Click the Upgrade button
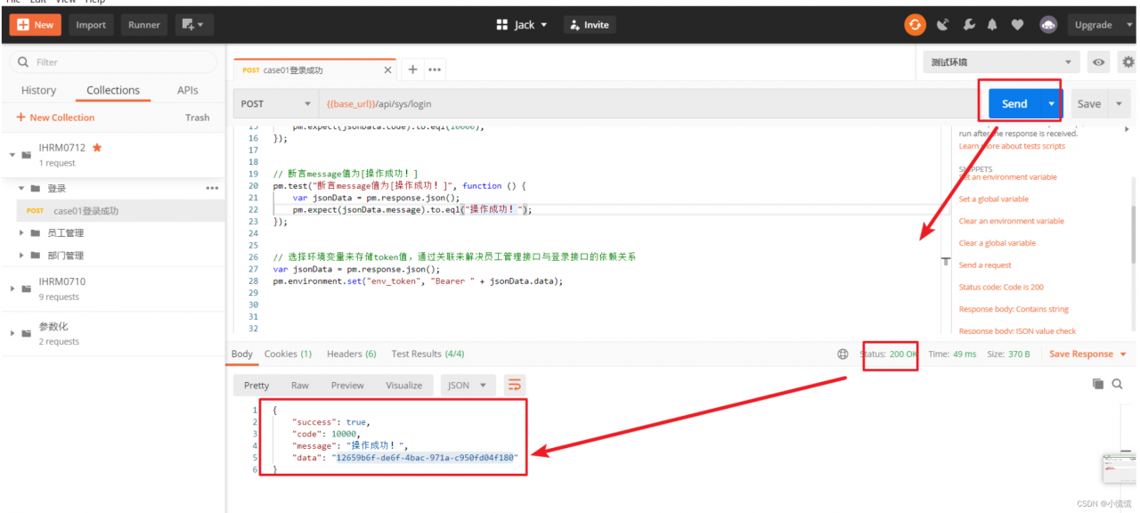The width and height of the screenshot is (1140, 513). pyautogui.click(x=1093, y=25)
